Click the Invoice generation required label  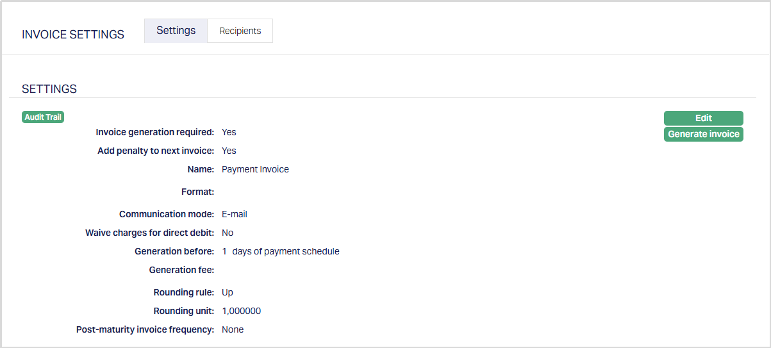click(x=154, y=132)
